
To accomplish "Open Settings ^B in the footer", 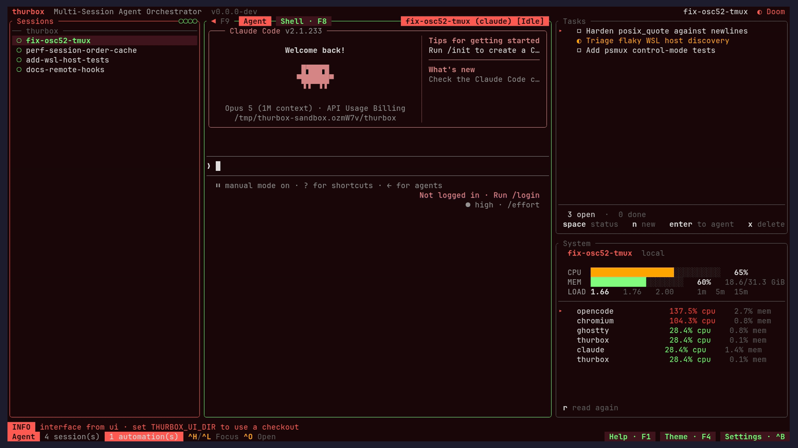I will point(755,437).
